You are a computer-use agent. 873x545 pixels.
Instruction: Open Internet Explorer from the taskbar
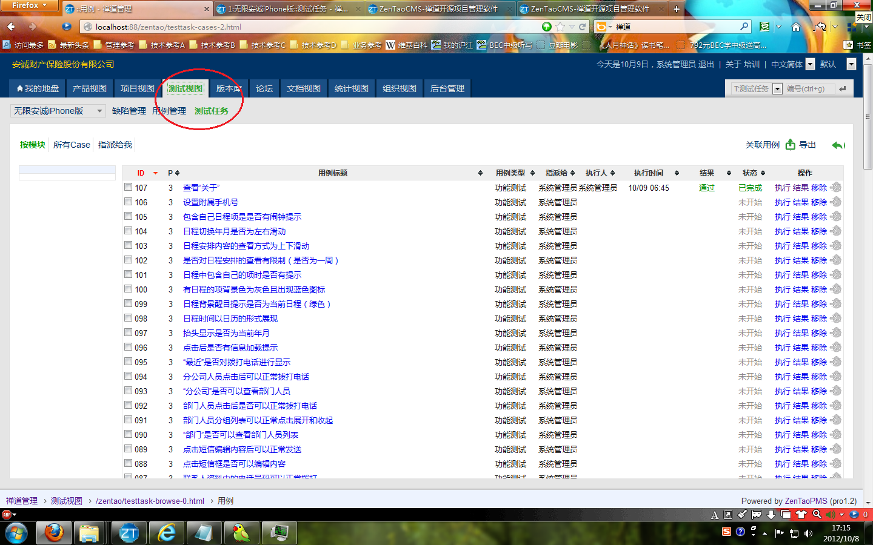pos(167,533)
